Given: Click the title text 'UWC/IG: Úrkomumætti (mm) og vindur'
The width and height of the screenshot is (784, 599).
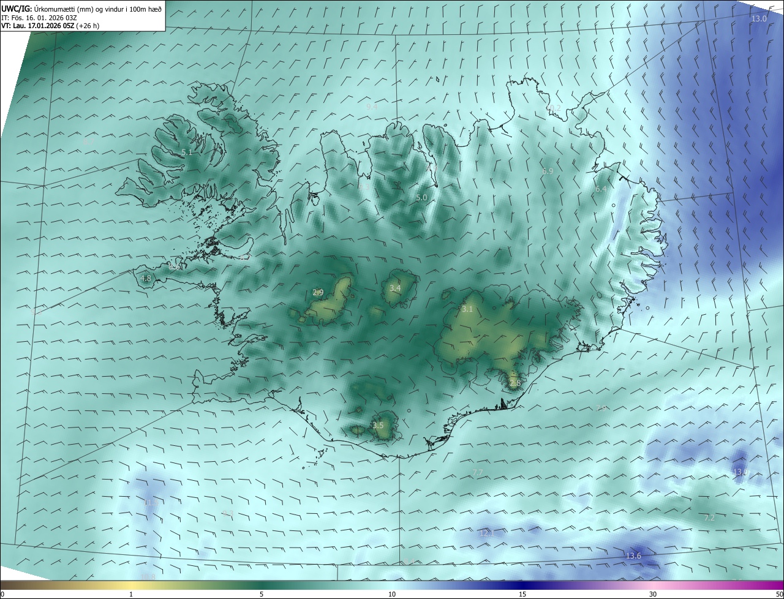Looking at the screenshot, I should 81,9.
